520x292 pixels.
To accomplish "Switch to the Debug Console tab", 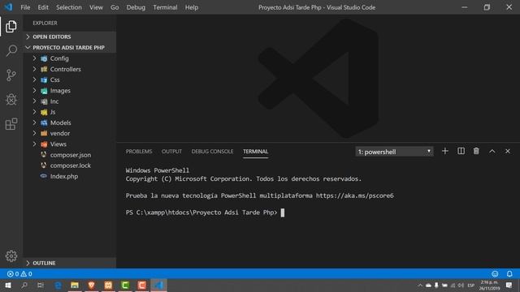I will (x=212, y=152).
